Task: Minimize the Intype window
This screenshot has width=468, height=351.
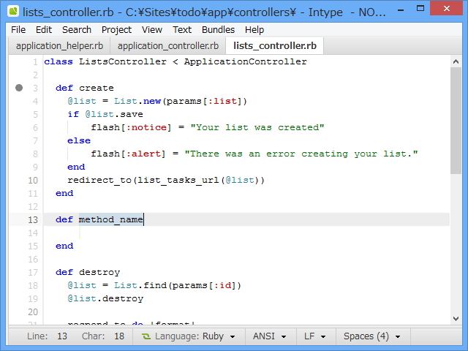Action: click(401, 10)
